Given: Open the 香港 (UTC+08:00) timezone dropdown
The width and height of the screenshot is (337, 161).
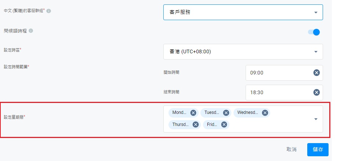Looking at the screenshot, I should pos(243,52).
